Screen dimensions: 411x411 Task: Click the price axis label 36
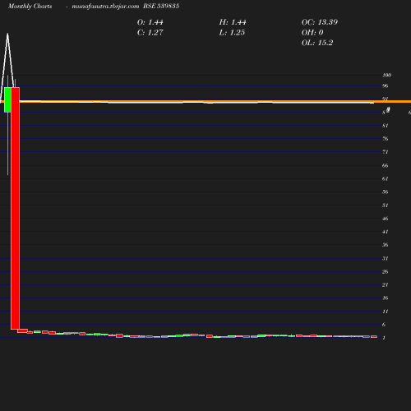pos(386,245)
